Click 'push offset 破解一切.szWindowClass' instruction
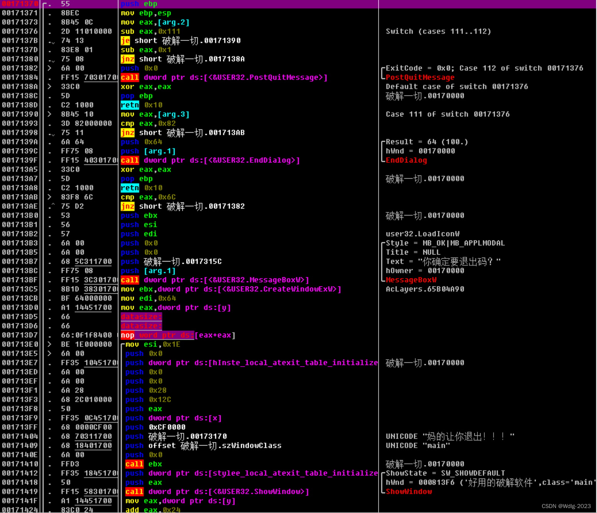Screen dimensions: 597x513 coord(203,446)
